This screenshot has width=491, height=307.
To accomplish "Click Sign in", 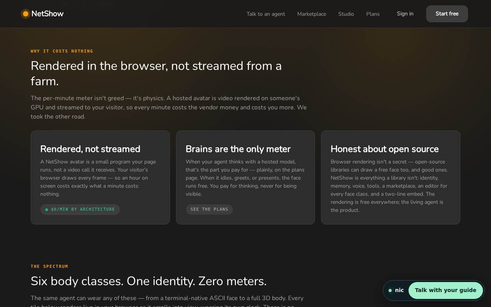I will 405,14.
